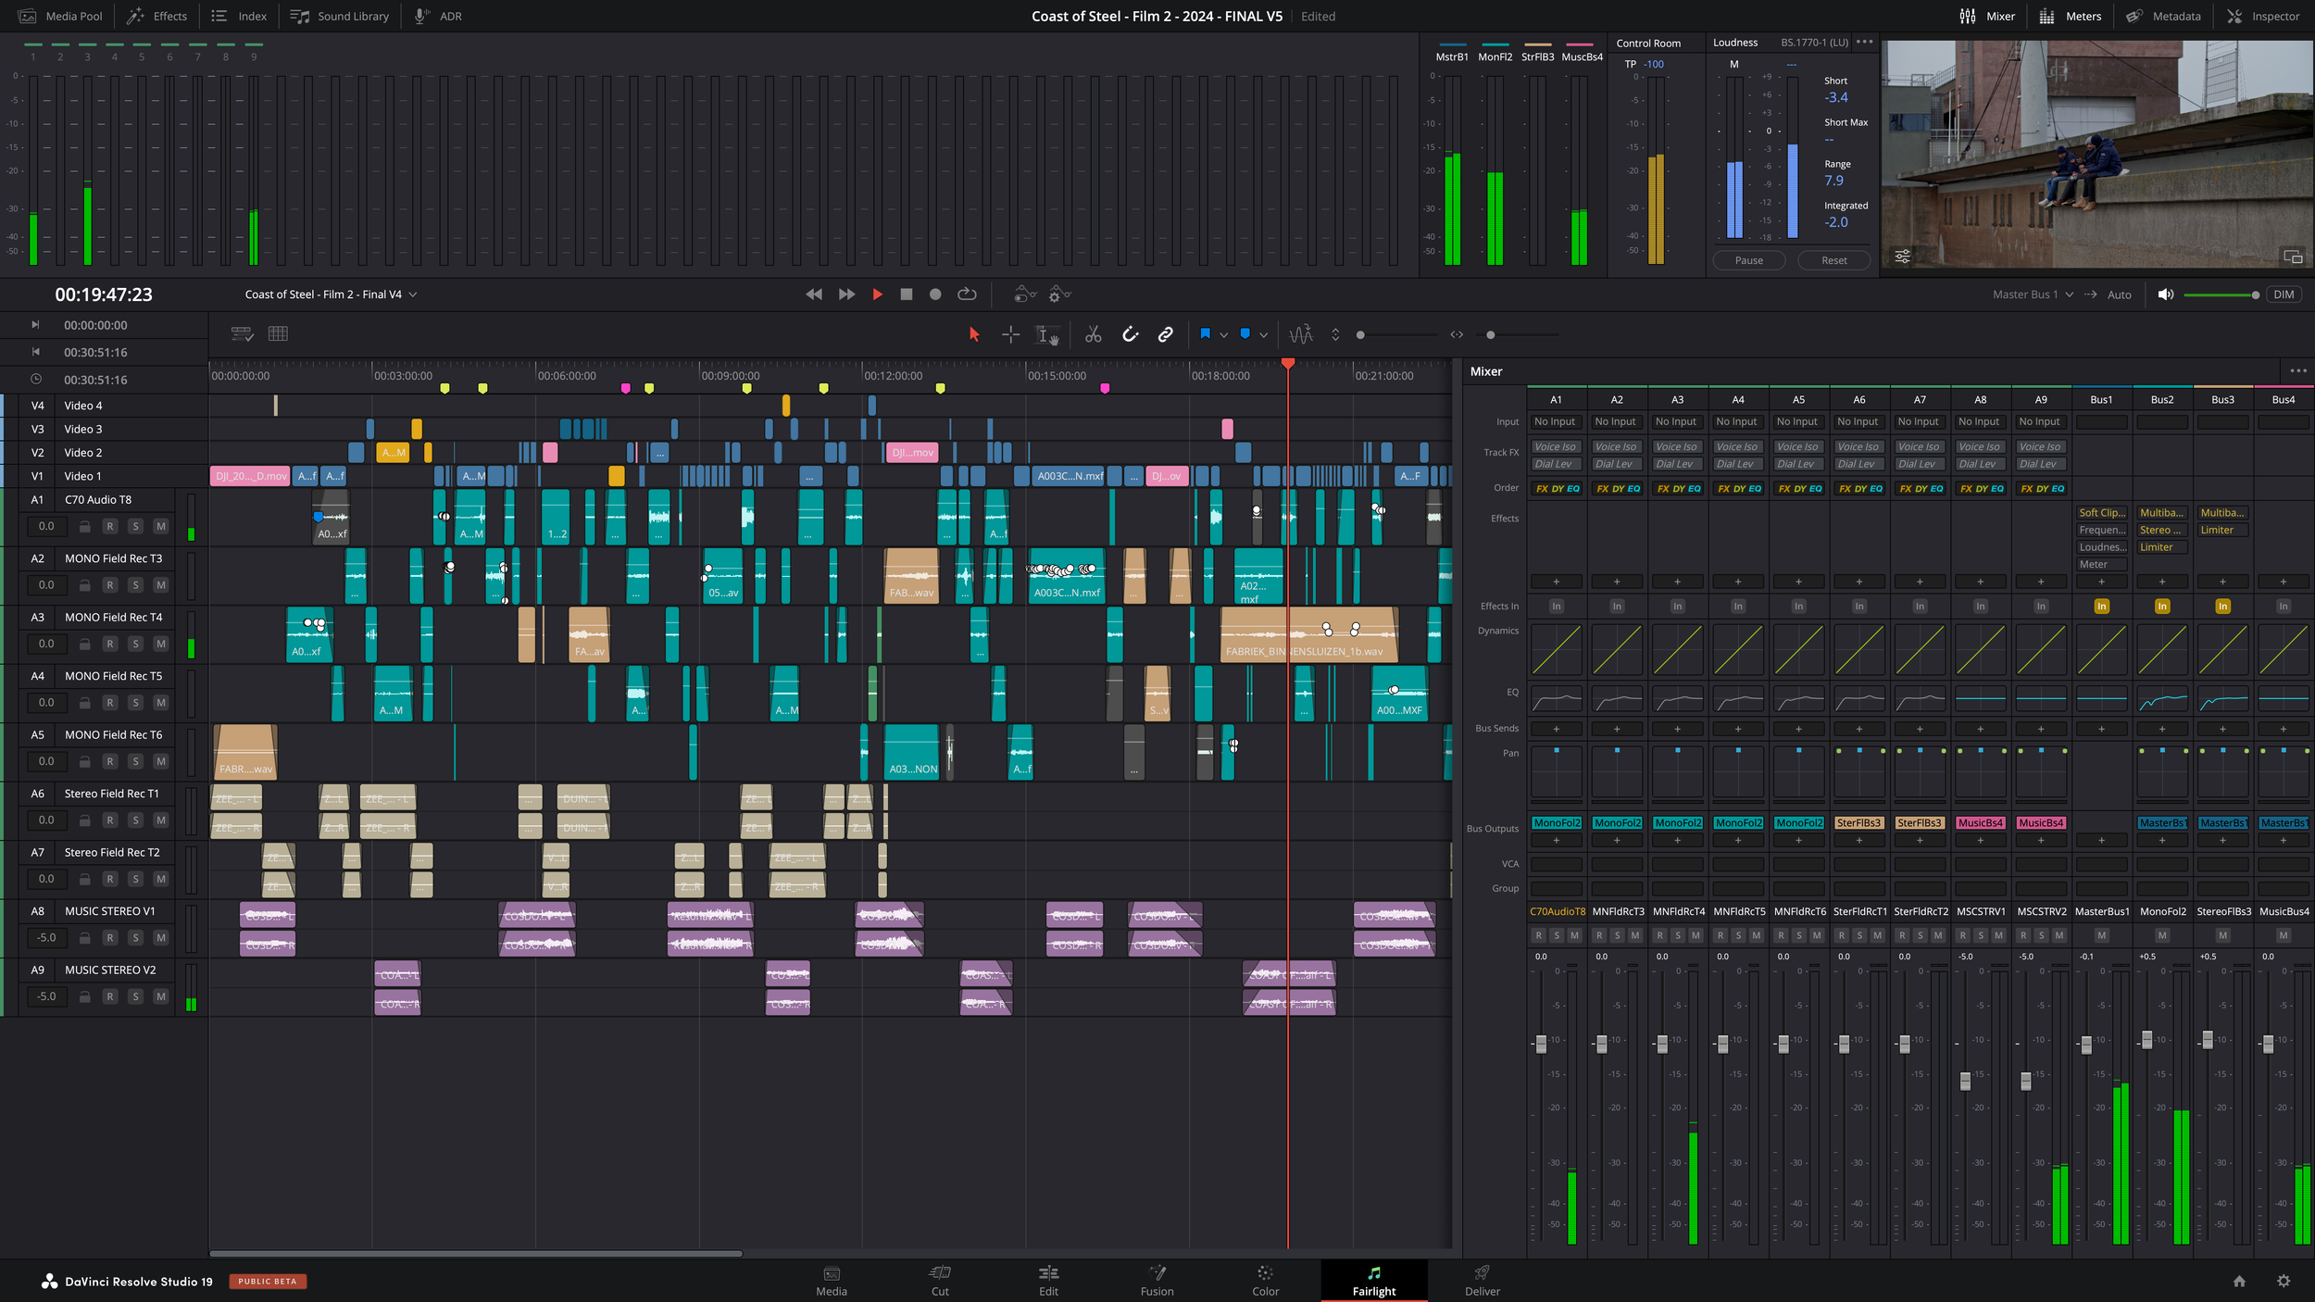Viewport: 2315px width, 1302px height.
Task: Open the Media Pool panel
Action: point(61,16)
